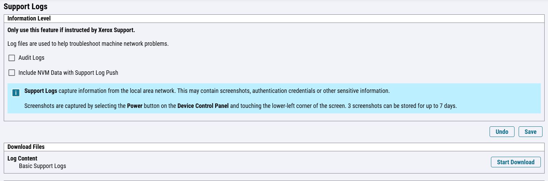Click bold Support Logs in info banner

41,91
